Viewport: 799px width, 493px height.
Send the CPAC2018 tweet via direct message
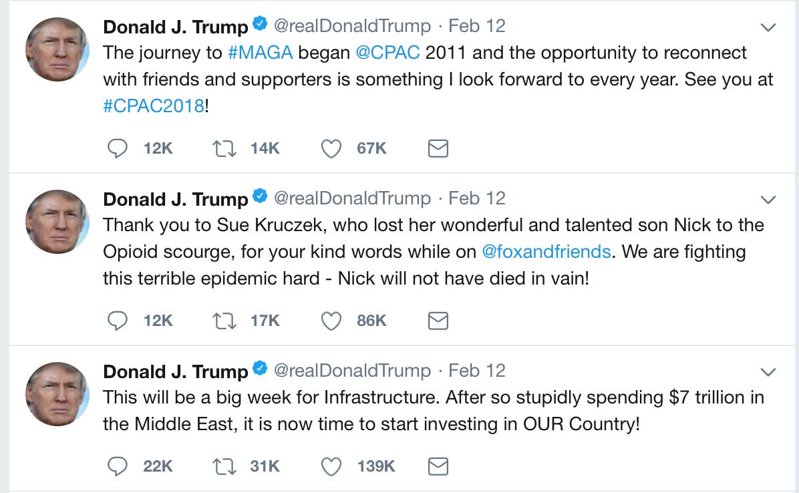[438, 149]
